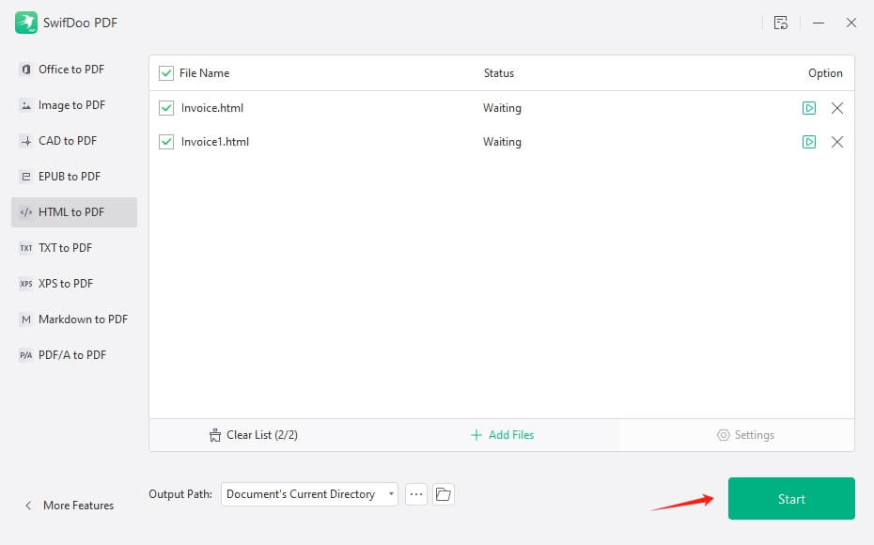Click the Office to PDF sidebar icon

pos(25,70)
